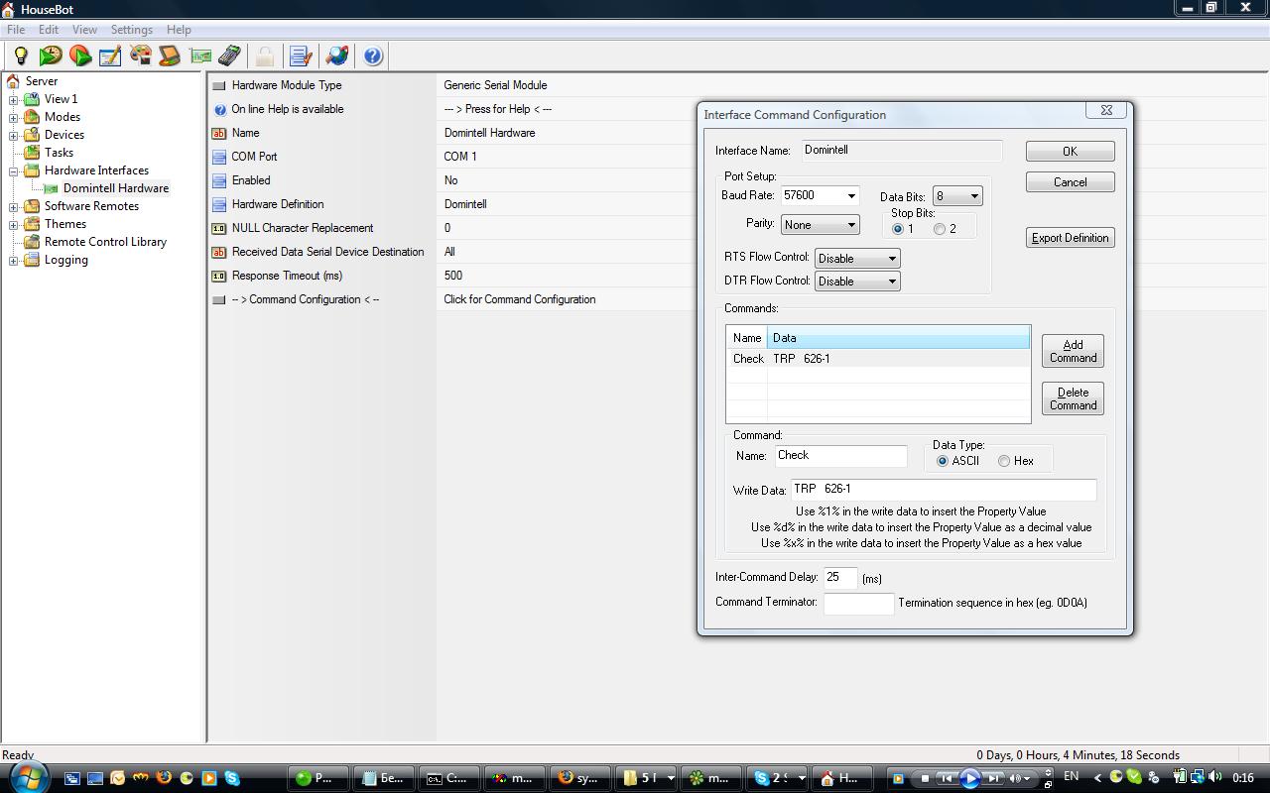Click the blue question mark help icon
The image size is (1270, 793).
tap(373, 56)
